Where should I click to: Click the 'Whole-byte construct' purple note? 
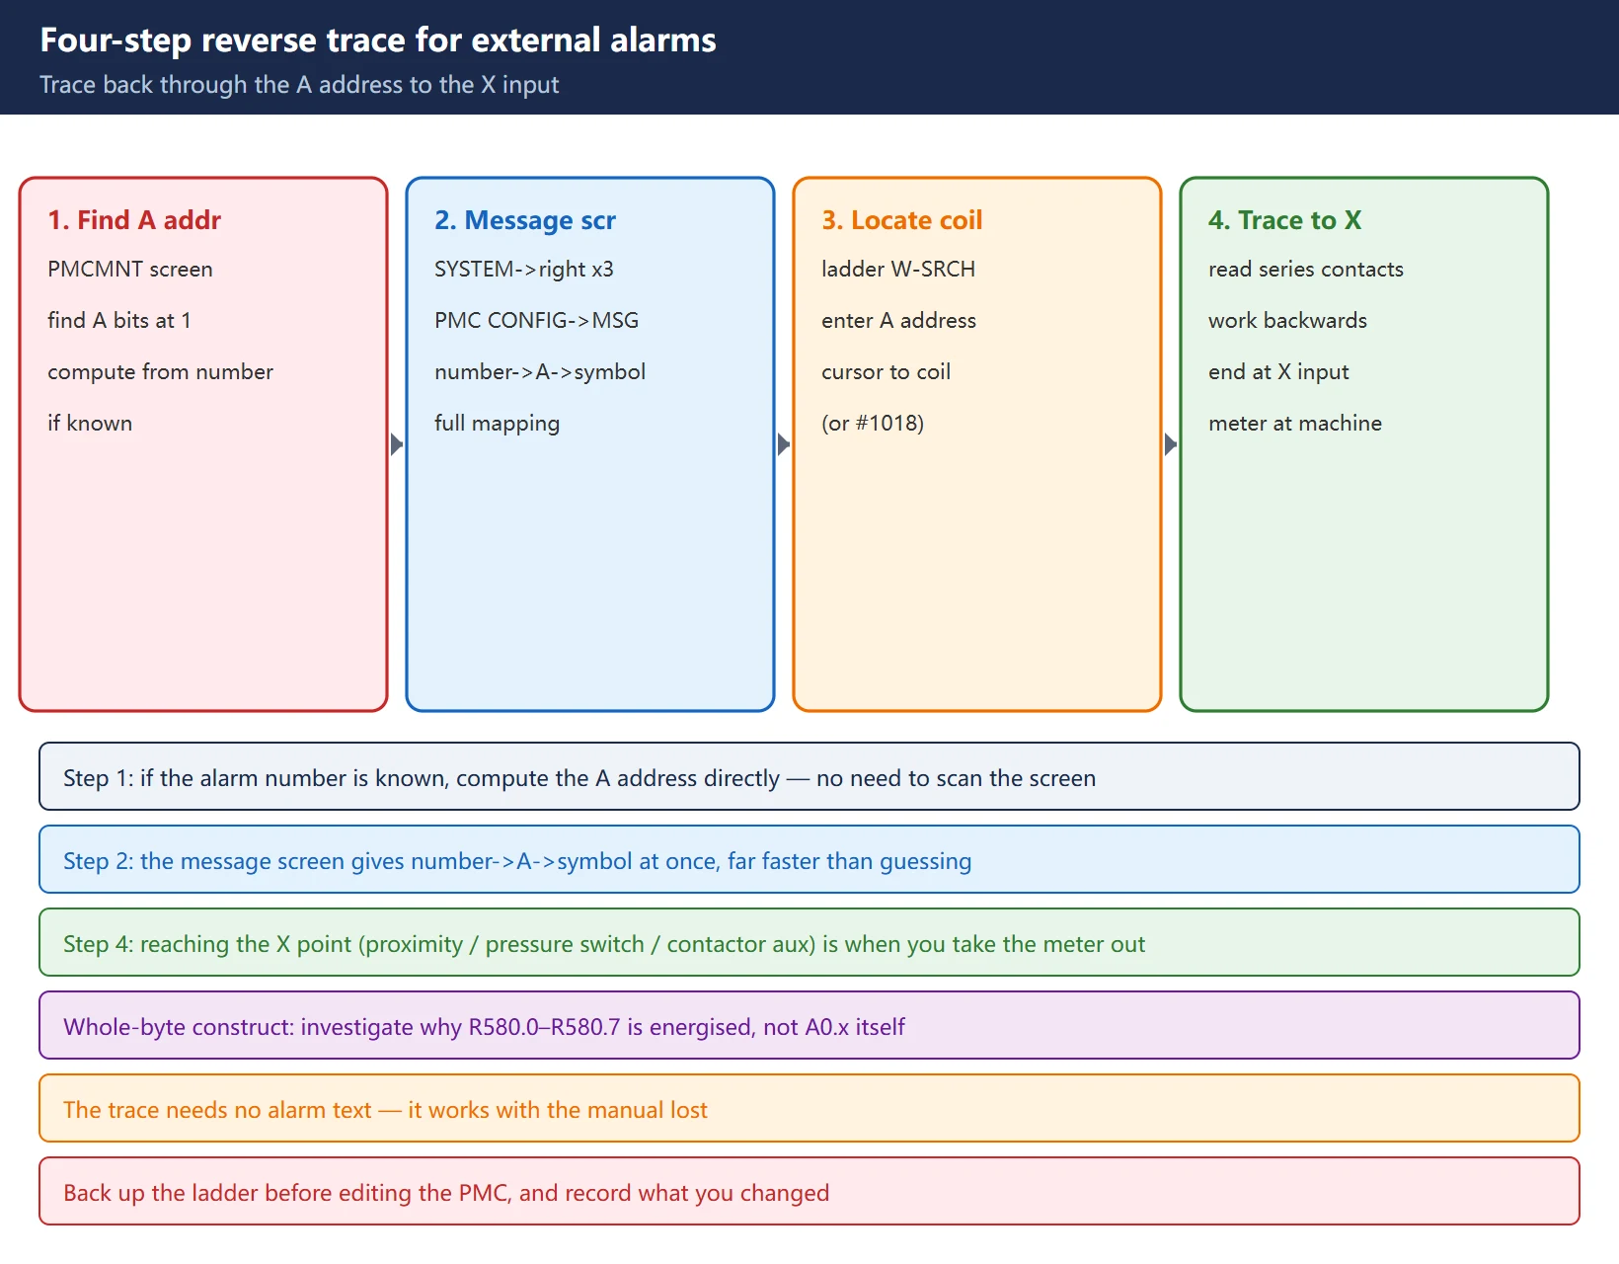809,1026
